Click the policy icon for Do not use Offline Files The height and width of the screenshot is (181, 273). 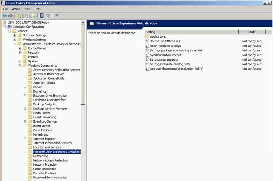click(x=147, y=41)
